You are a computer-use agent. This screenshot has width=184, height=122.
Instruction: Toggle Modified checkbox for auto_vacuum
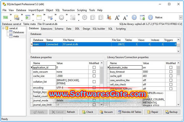click(x=94, y=72)
